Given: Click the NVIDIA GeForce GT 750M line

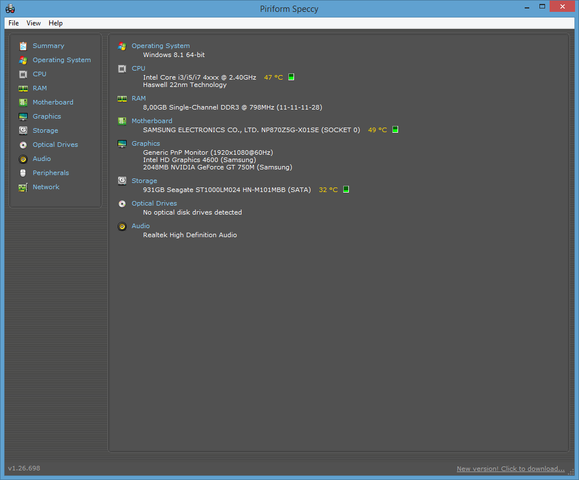Looking at the screenshot, I should click(x=218, y=167).
